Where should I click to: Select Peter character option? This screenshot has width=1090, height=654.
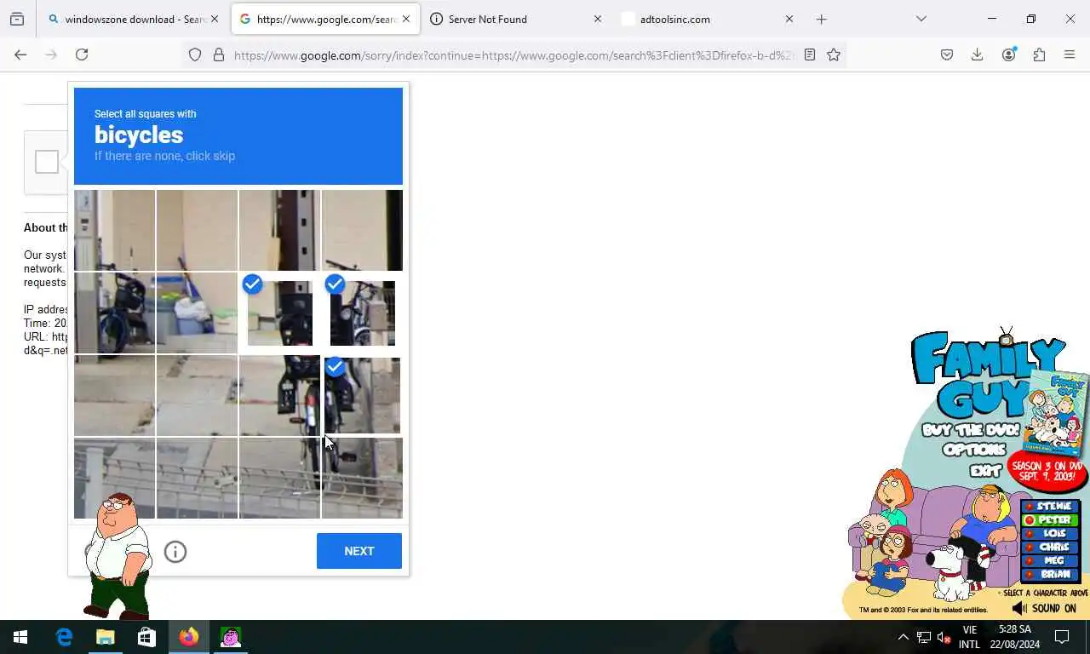[1050, 519]
